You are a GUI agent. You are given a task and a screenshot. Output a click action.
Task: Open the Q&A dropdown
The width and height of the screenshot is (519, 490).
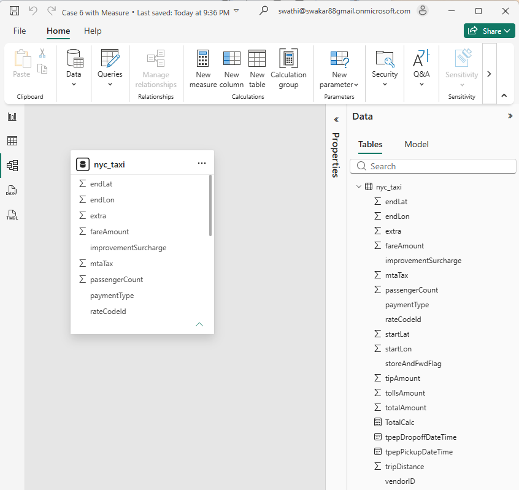click(x=421, y=68)
